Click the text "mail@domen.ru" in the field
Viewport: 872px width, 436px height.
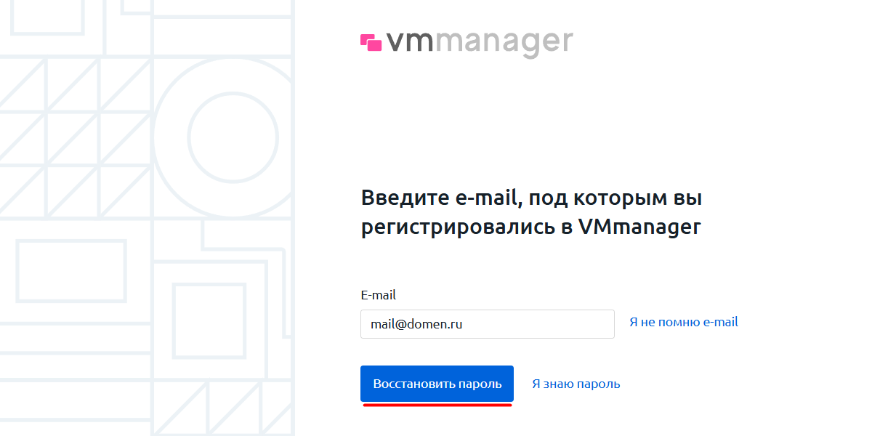coord(416,324)
